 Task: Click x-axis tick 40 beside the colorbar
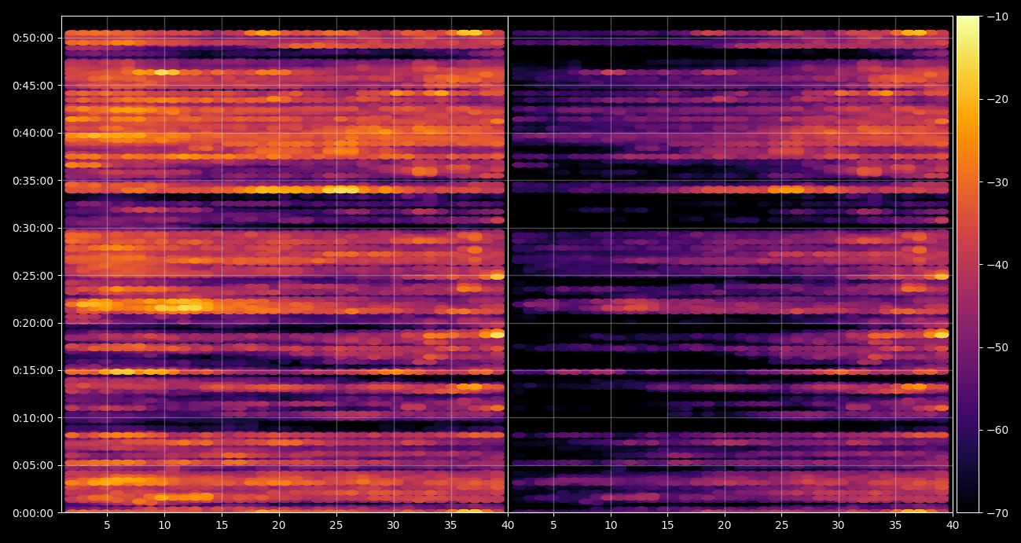pyautogui.click(x=953, y=525)
